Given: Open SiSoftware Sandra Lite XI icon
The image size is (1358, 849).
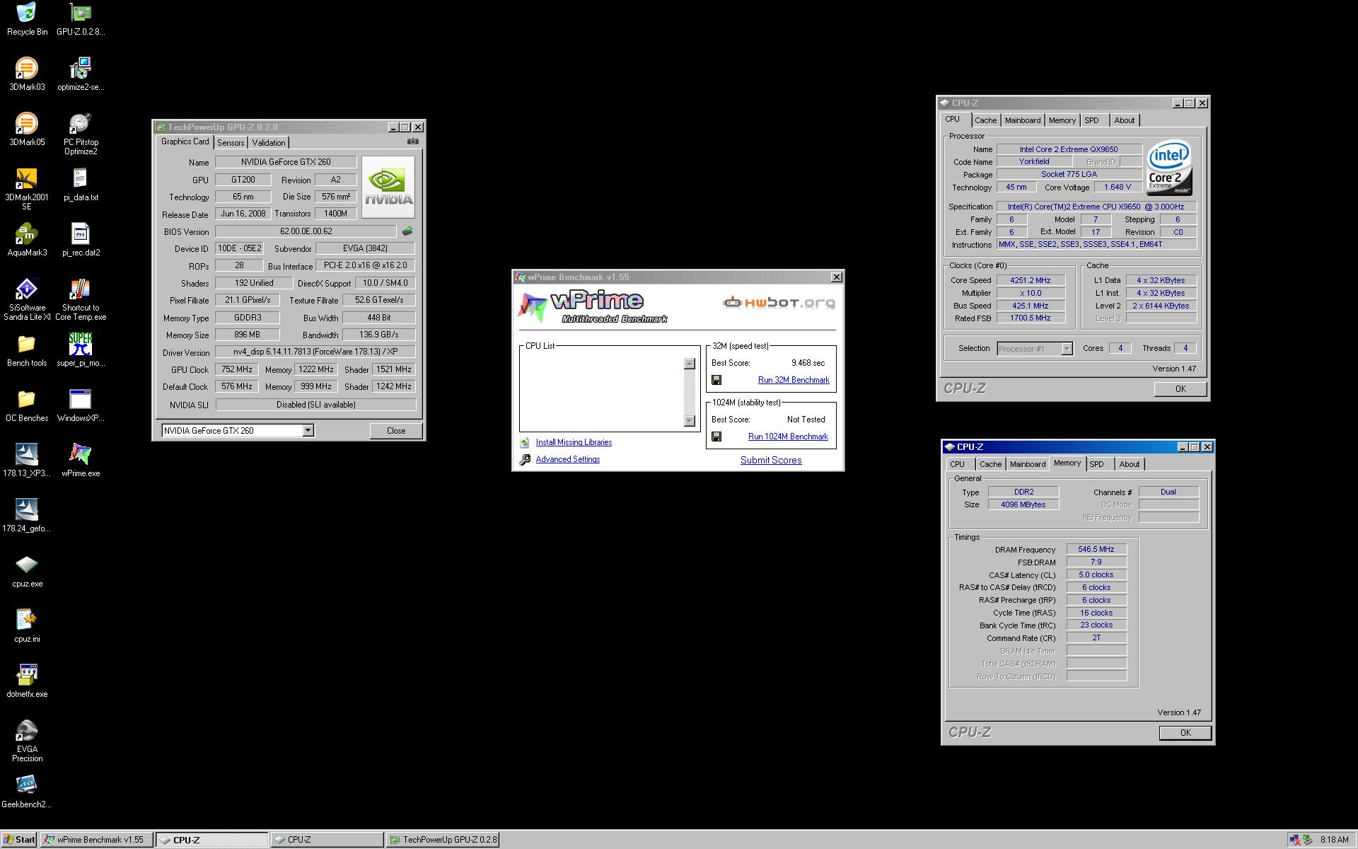Looking at the screenshot, I should [27, 300].
